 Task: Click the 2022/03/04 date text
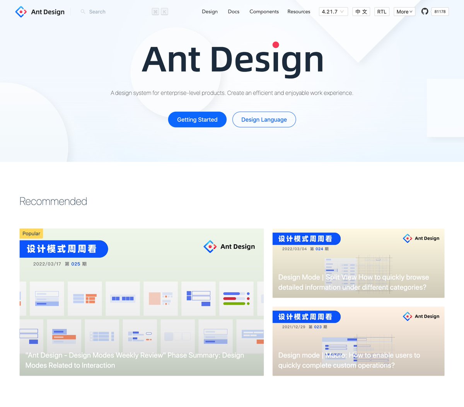click(x=294, y=249)
